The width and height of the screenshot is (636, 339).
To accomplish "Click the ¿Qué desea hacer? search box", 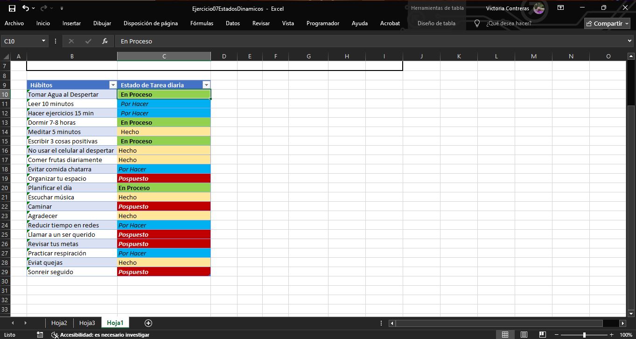I will click(x=508, y=23).
